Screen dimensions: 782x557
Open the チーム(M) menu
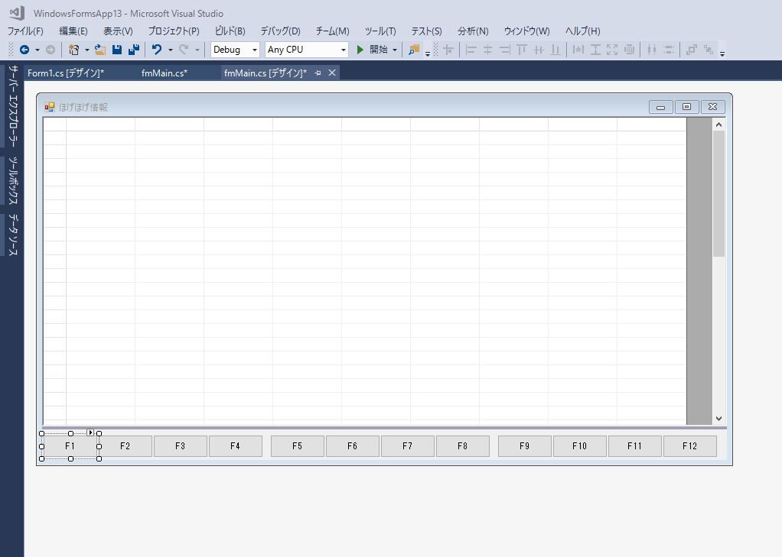click(332, 31)
